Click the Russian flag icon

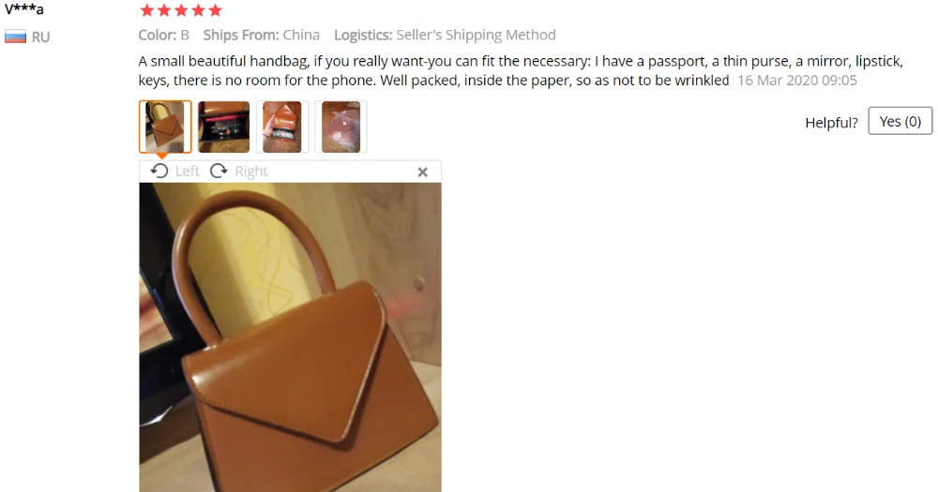[x=16, y=37]
